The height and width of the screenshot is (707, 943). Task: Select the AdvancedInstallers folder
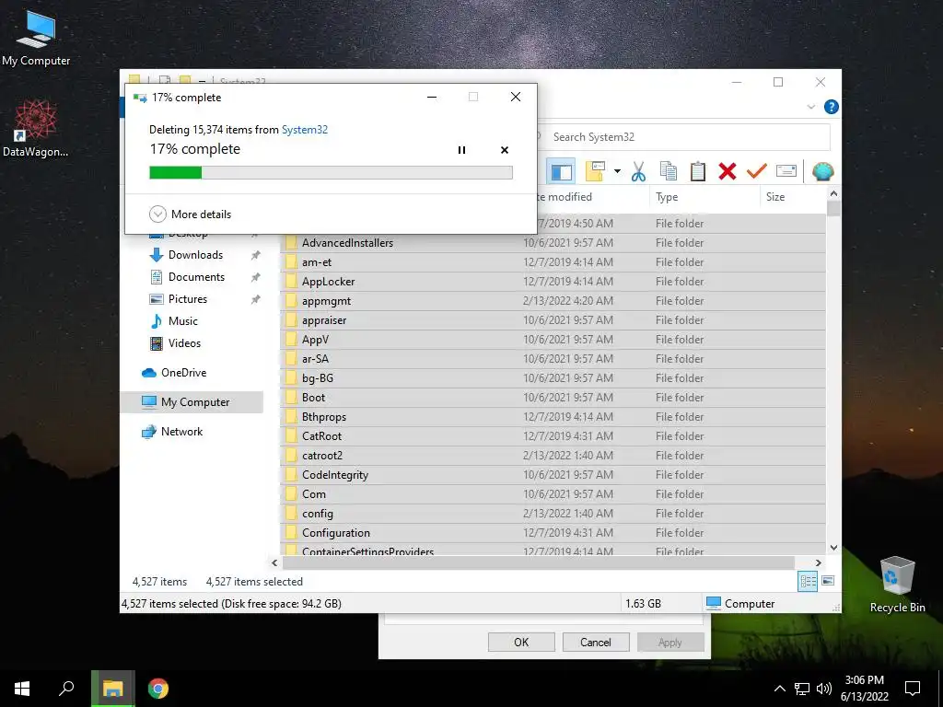click(553, 243)
